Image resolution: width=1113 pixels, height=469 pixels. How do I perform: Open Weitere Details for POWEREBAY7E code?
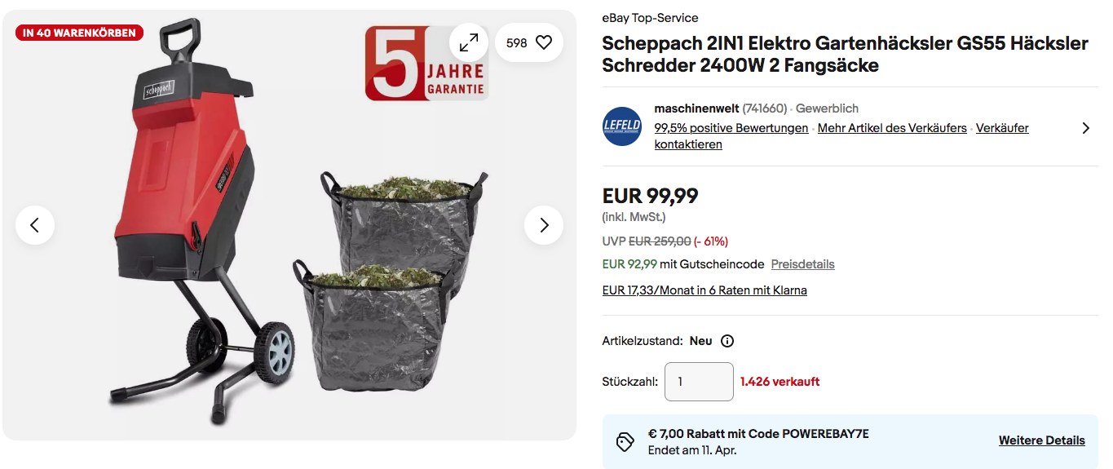pos(1042,440)
